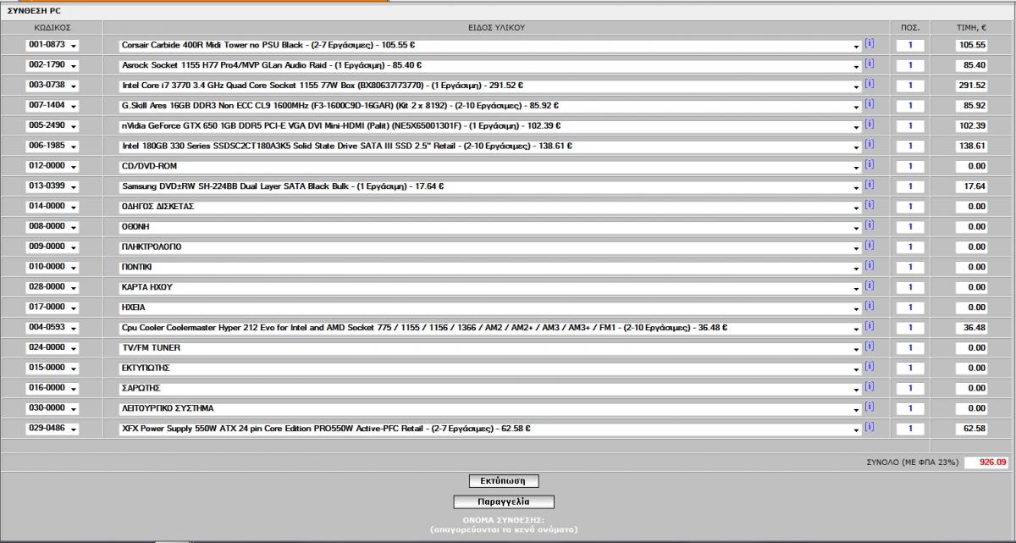Image resolution: width=1016 pixels, height=543 pixels.
Task: Open info icon for Corsair Carbide 400R case
Action: coord(870,43)
